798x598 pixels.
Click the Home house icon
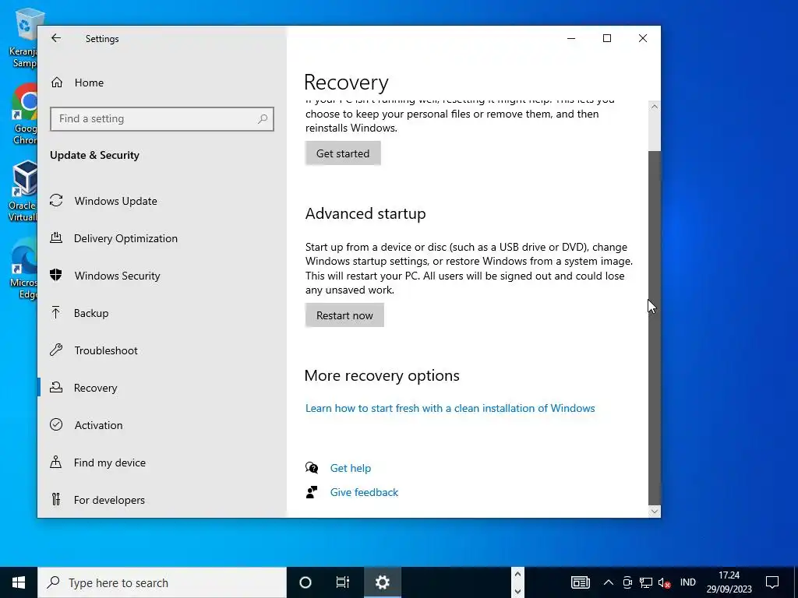(x=56, y=83)
